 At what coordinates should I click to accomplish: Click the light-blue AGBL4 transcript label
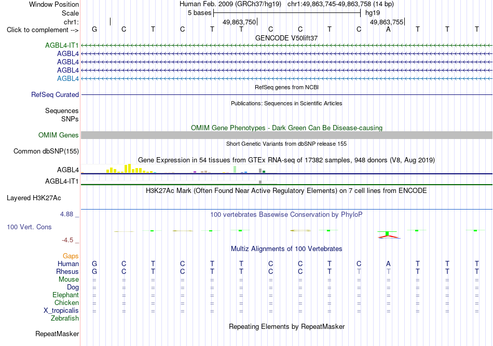point(68,78)
